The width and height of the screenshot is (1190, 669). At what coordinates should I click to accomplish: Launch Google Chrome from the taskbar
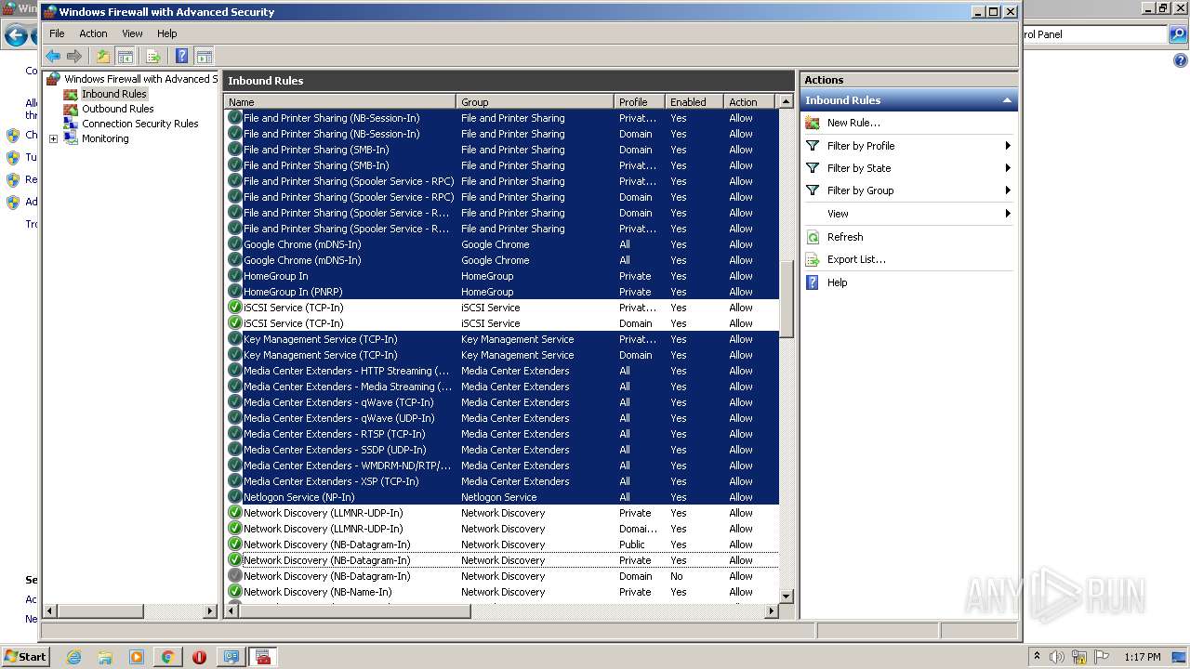[x=167, y=657]
